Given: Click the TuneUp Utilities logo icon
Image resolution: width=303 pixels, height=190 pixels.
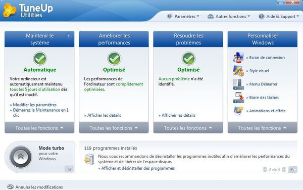Looking at the screenshot, I should coord(10,11).
